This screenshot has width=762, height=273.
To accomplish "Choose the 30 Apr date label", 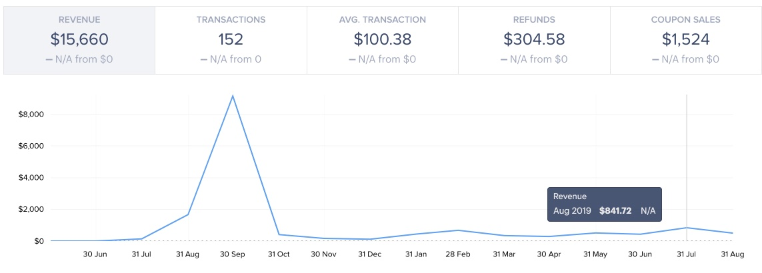I will [550, 254].
